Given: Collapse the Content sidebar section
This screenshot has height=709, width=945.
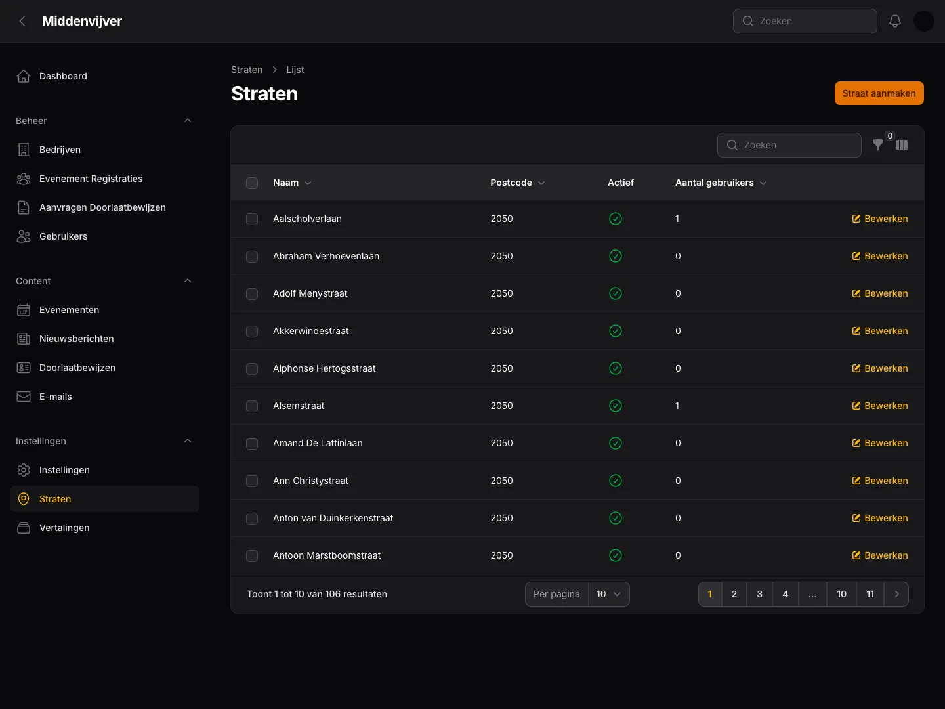Looking at the screenshot, I should tap(188, 281).
